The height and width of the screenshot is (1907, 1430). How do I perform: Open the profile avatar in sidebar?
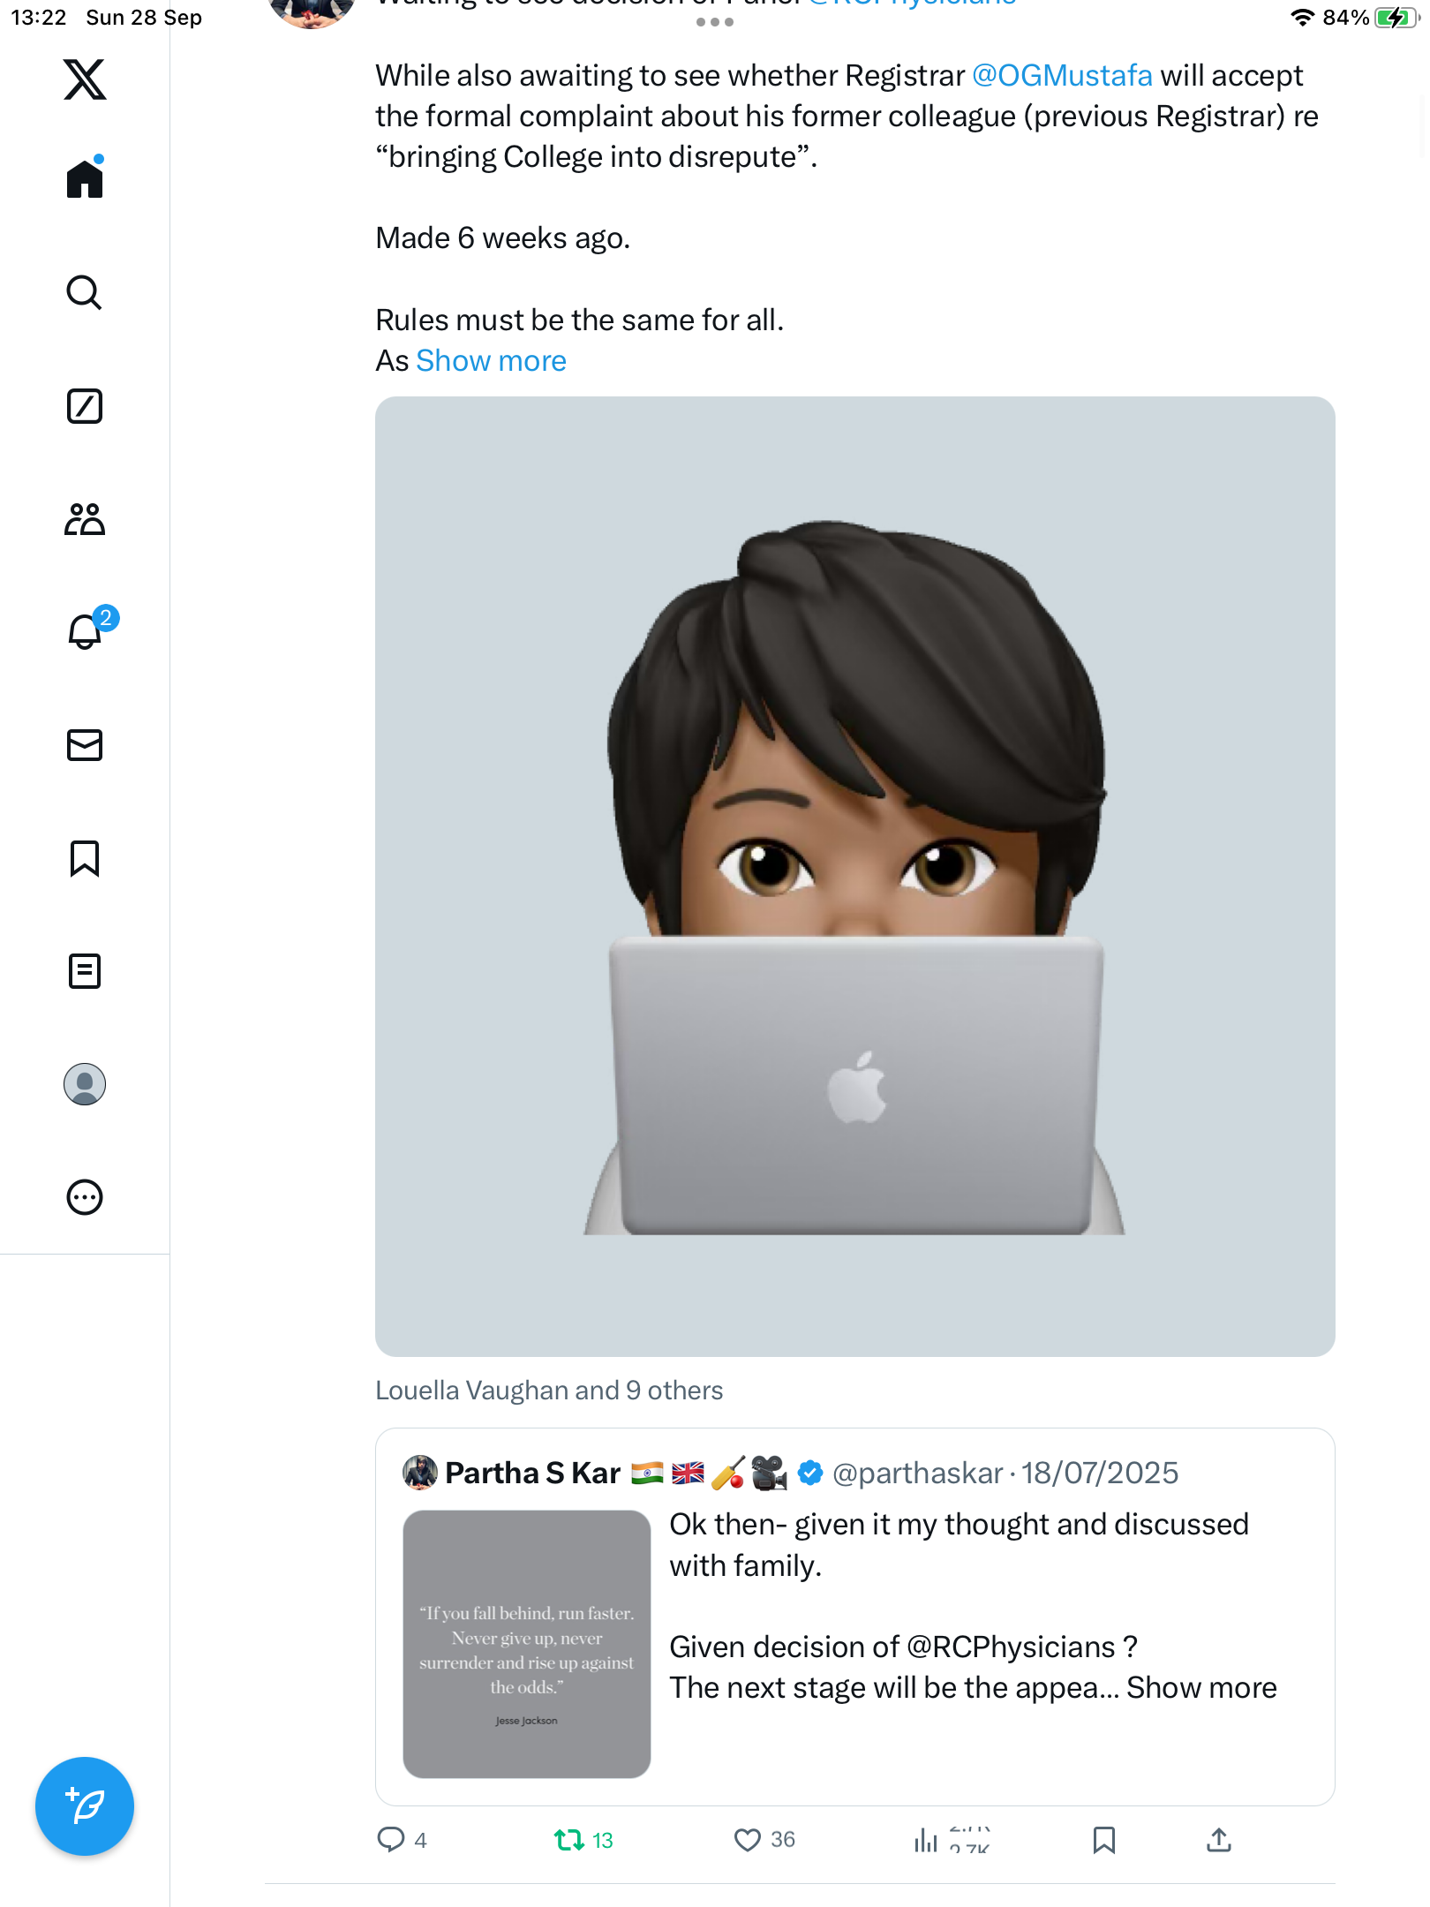pos(85,1084)
